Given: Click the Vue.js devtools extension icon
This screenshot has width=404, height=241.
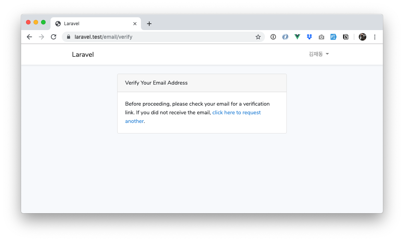Looking at the screenshot, I should pyautogui.click(x=297, y=37).
